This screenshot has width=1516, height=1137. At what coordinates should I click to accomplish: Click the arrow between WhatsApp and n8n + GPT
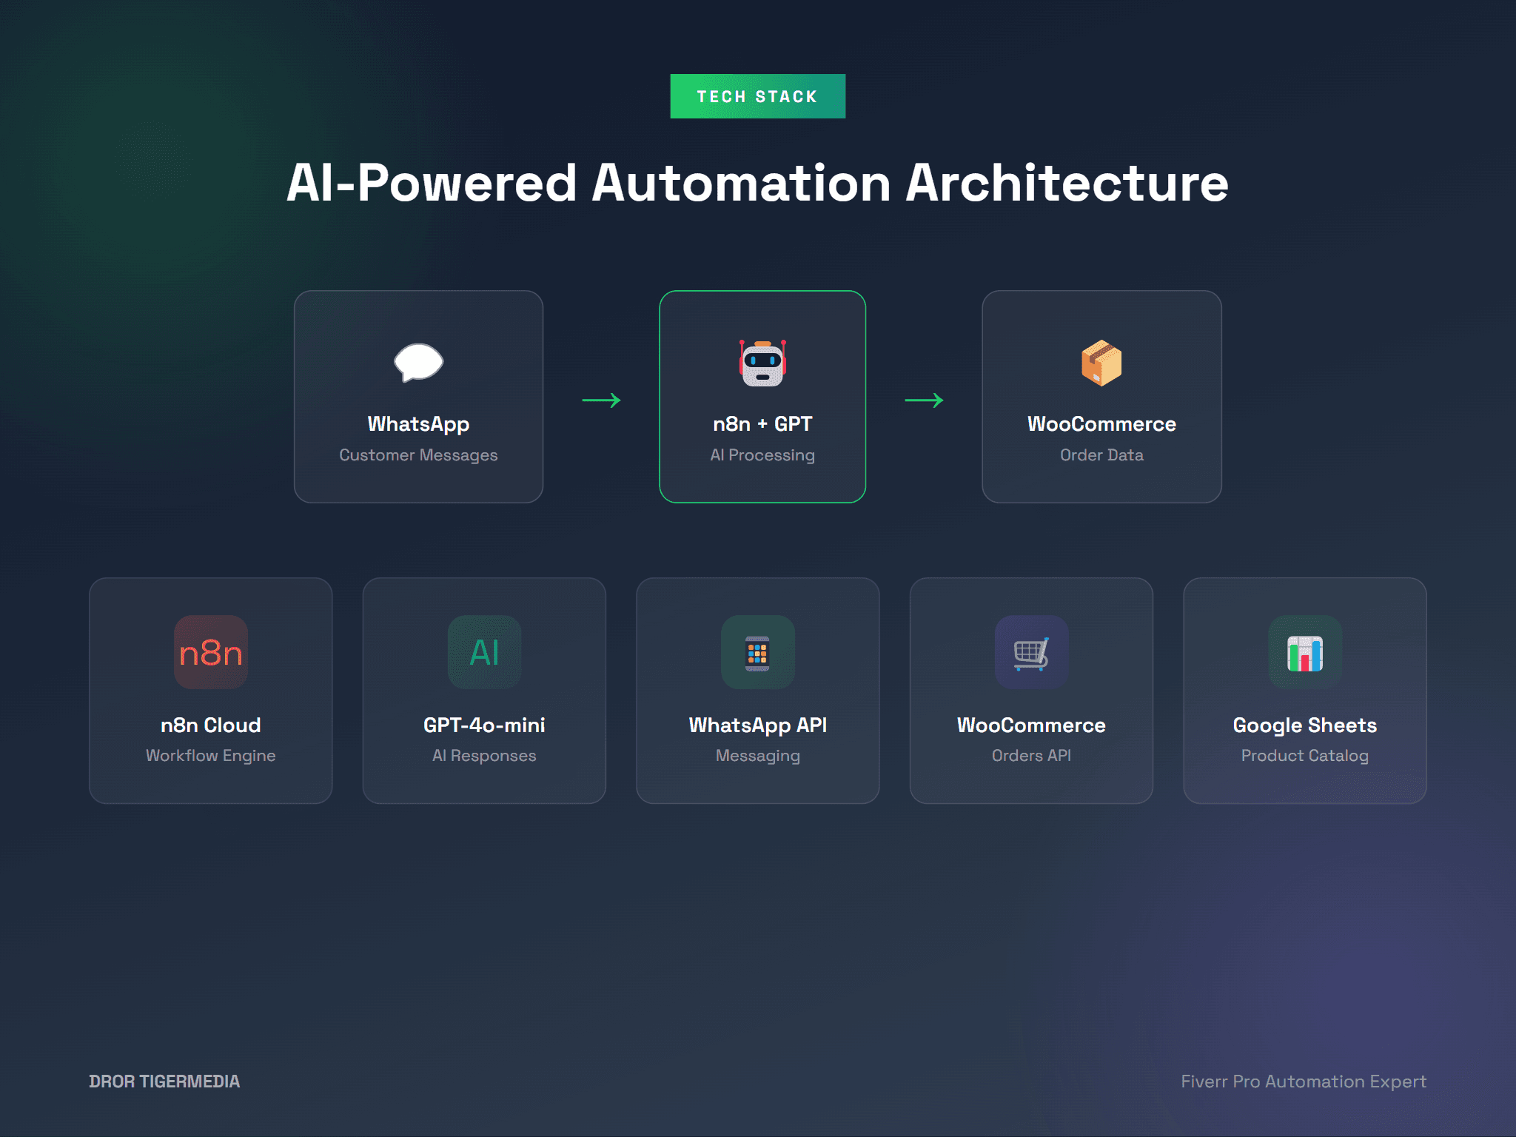(601, 400)
